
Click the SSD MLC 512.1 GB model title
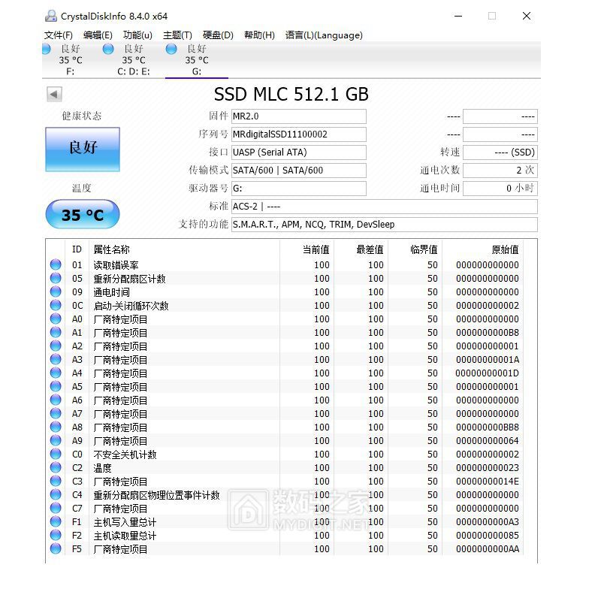point(291,95)
